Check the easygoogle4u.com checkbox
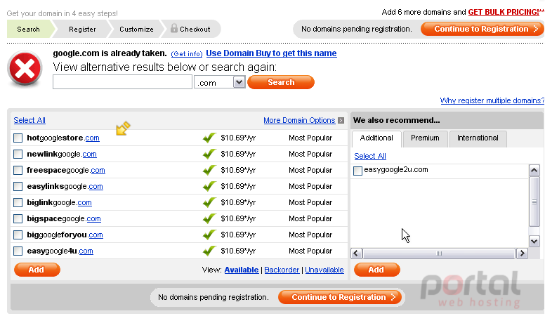The width and height of the screenshot is (545, 316). click(x=18, y=251)
